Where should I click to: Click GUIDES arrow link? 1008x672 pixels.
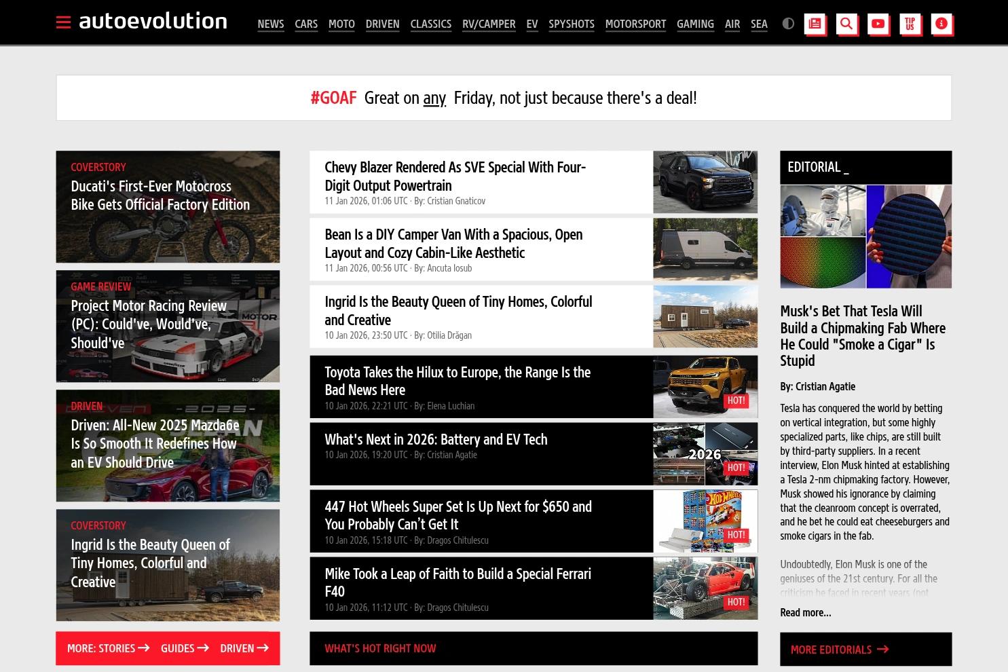point(185,648)
